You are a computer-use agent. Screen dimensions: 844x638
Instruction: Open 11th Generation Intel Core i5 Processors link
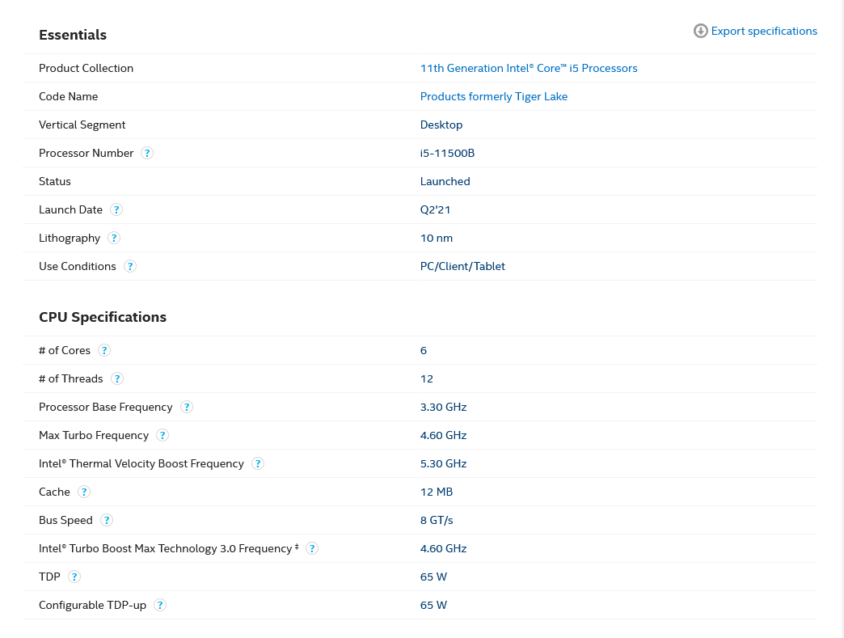click(x=529, y=69)
